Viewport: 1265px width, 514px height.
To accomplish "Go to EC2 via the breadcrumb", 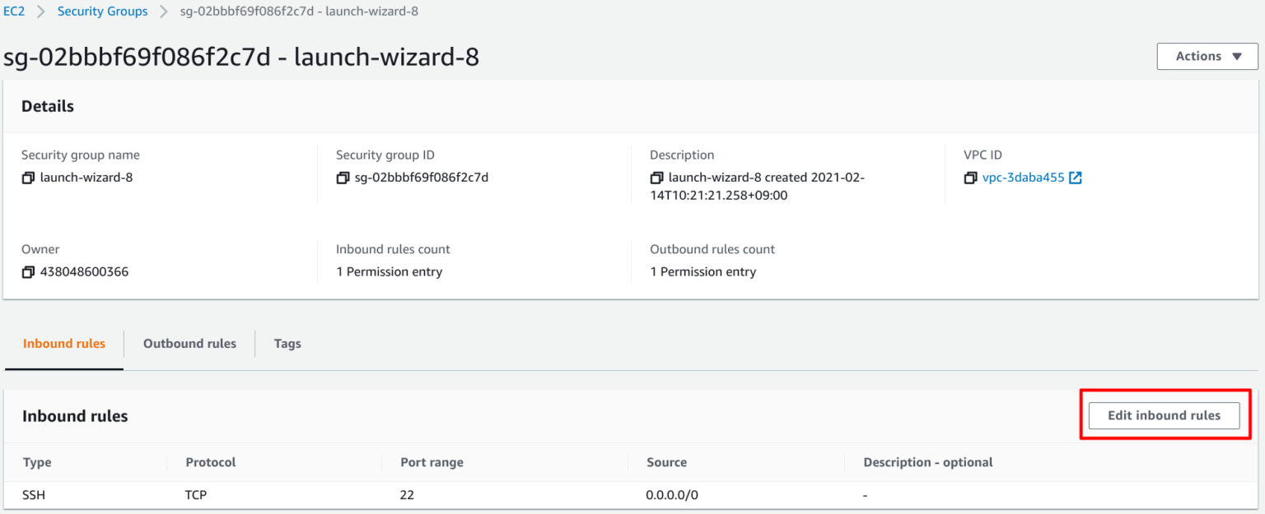I will pos(15,11).
